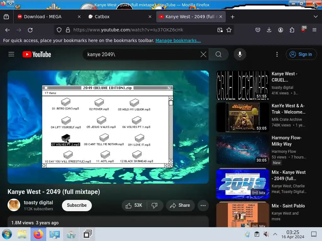Open Firefox View recent browsing icon

[x=6, y=17]
